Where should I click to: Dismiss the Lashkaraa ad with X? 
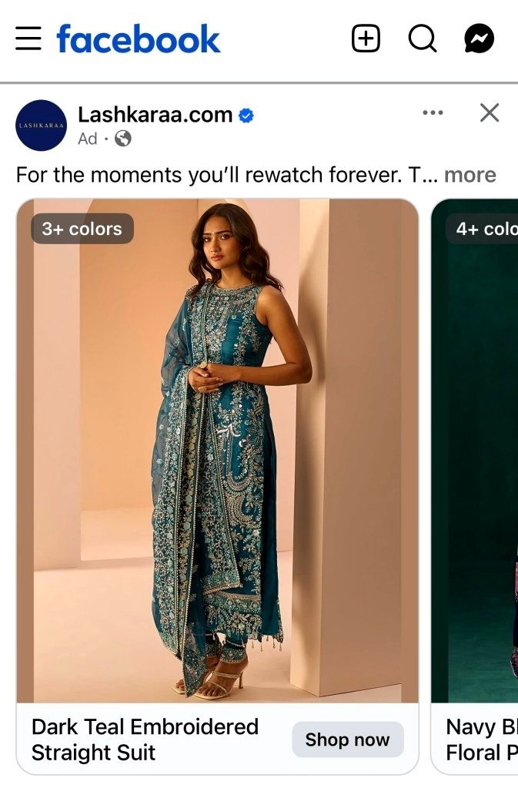coord(490,112)
